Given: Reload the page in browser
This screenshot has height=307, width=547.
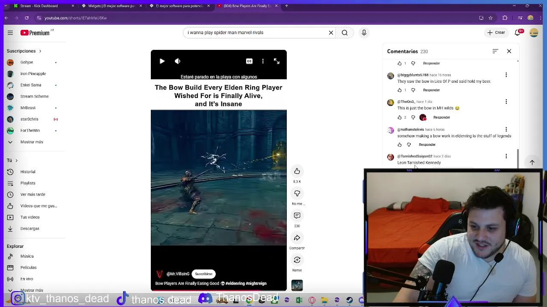Looking at the screenshot, I should [x=26, y=18].
